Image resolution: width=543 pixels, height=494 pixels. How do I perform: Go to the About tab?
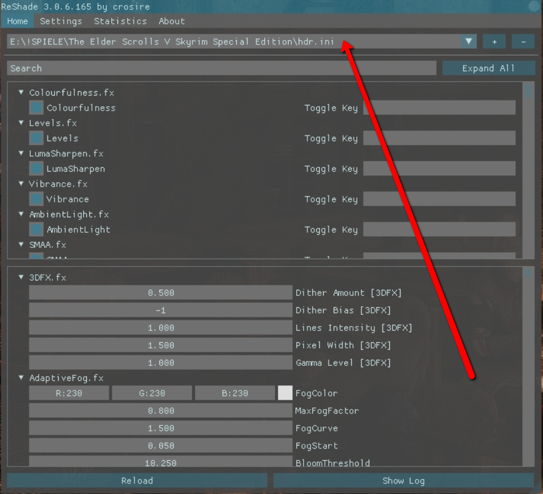tap(171, 21)
